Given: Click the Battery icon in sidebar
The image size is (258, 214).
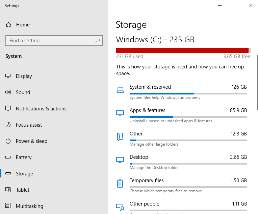Looking at the screenshot, I should pos(8,157).
